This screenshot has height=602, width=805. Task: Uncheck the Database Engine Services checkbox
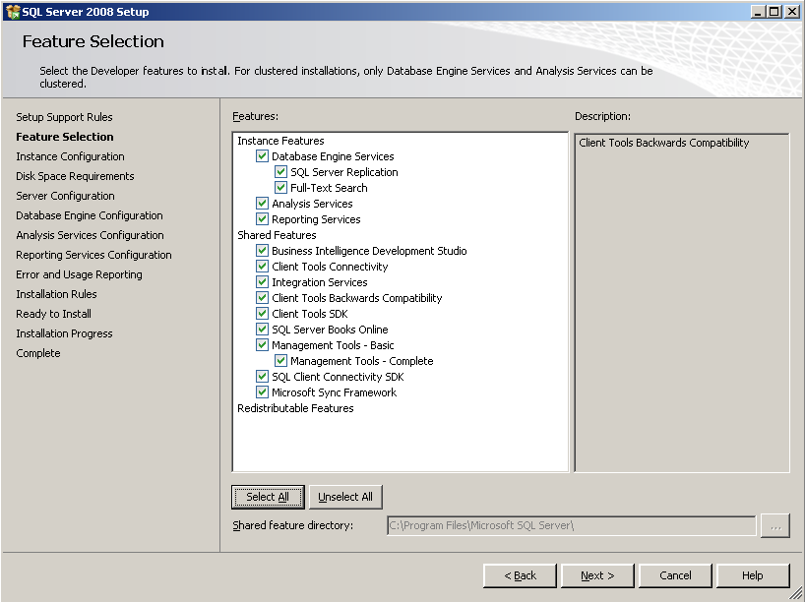point(262,156)
